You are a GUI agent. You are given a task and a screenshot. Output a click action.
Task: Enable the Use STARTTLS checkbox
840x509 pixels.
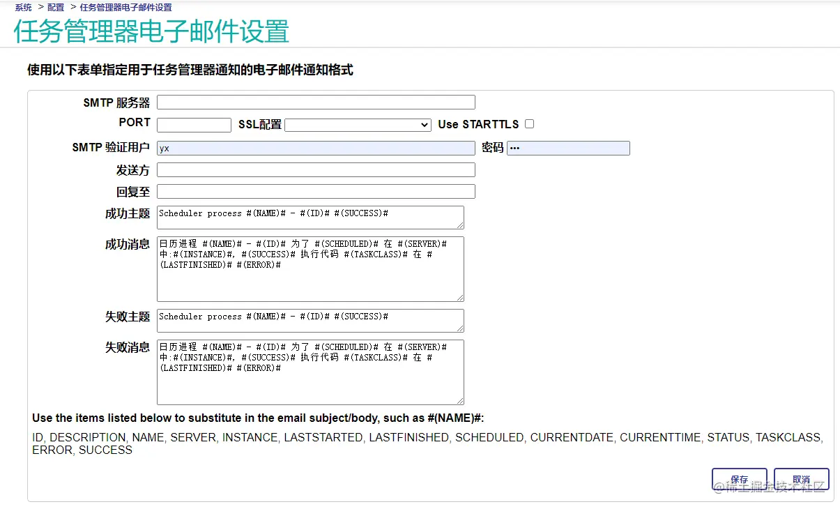coord(530,124)
